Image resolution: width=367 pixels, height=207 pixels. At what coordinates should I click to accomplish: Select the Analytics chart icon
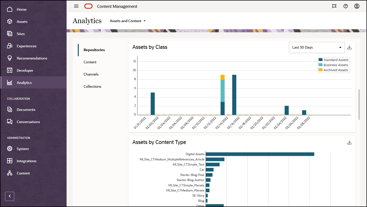pos(10,83)
